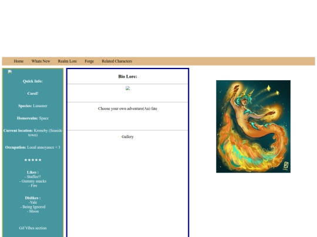
Task: Open the Home nav link
Action: [x=19, y=61]
